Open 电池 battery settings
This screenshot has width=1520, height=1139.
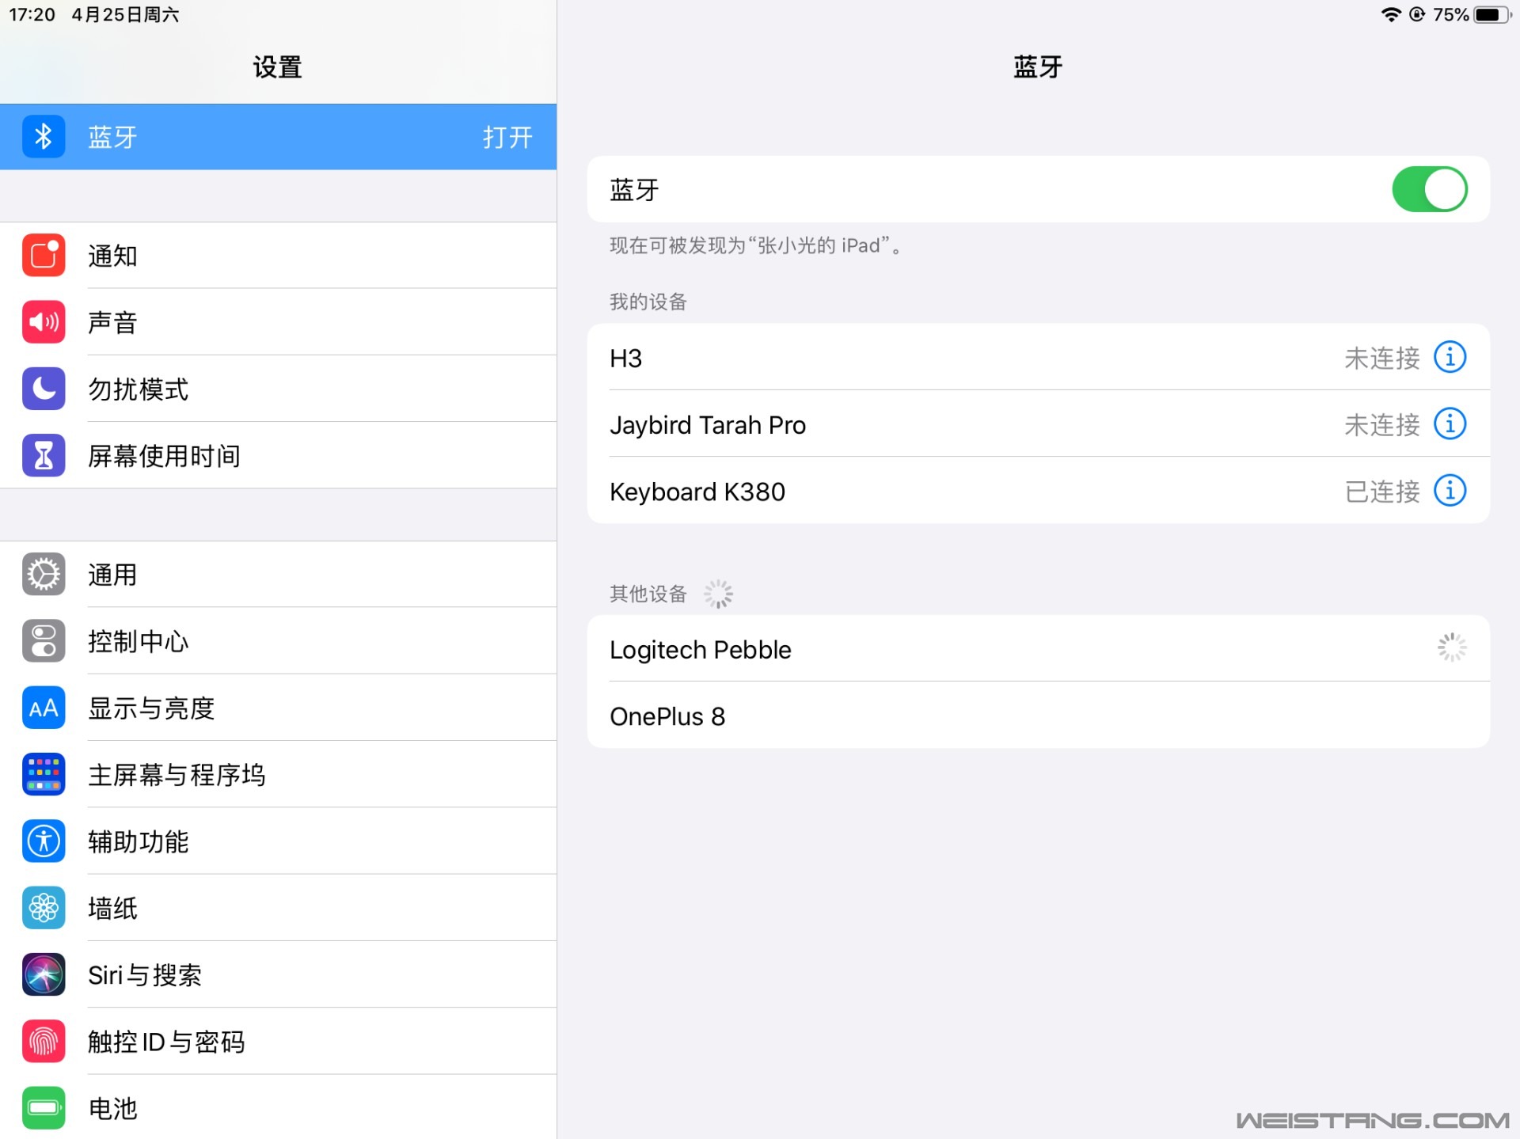278,1107
